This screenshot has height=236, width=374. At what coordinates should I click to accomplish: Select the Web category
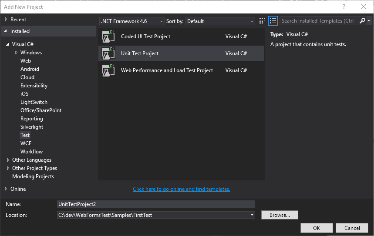26,61
